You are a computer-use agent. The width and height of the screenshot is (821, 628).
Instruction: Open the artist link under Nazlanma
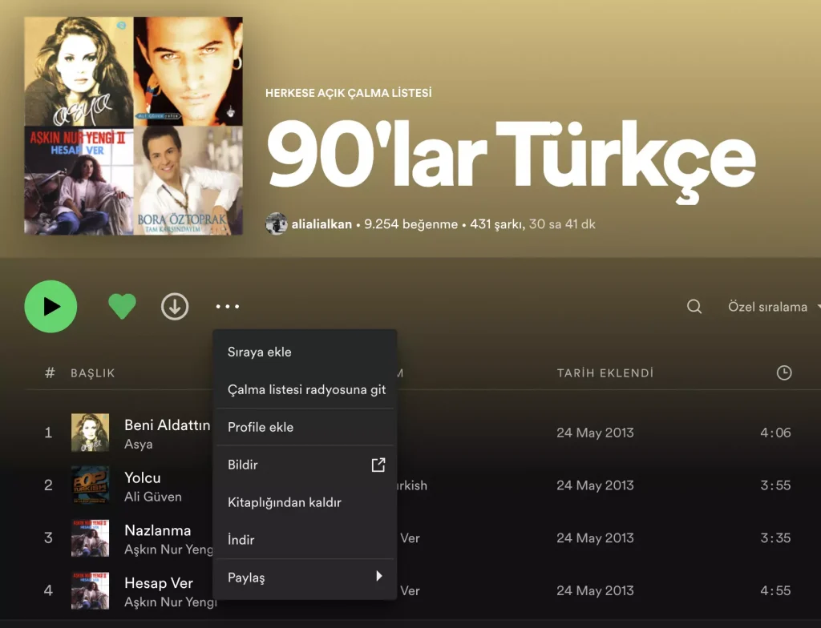tap(168, 549)
